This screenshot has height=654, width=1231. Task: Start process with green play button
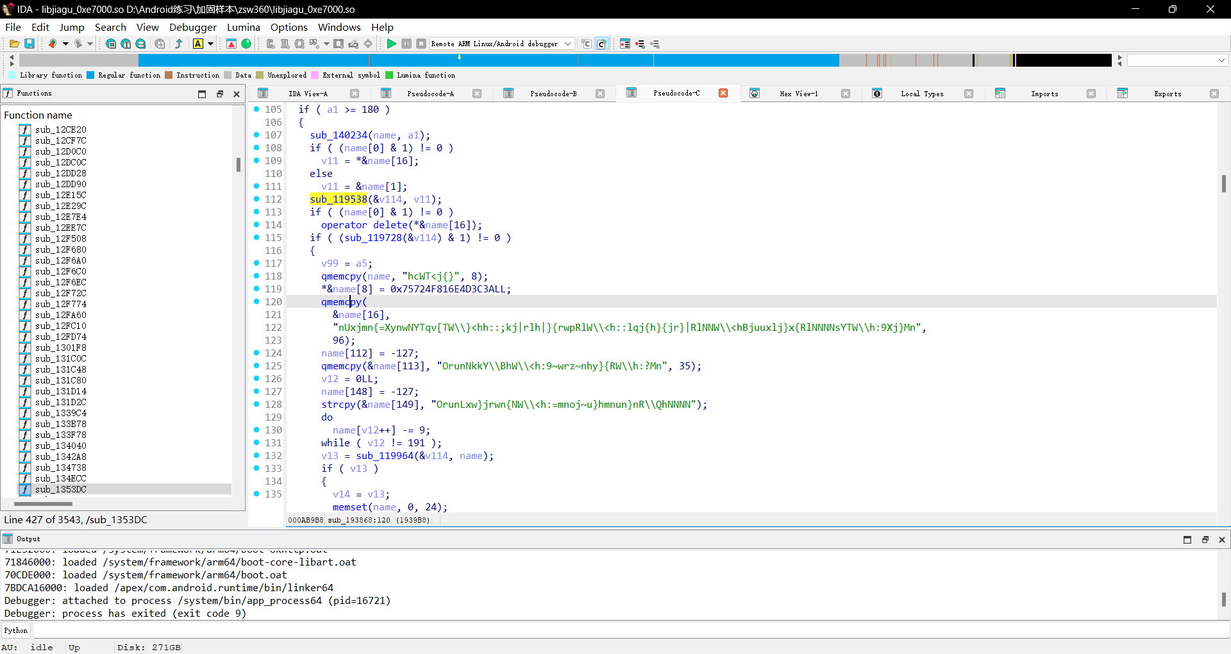tap(391, 44)
